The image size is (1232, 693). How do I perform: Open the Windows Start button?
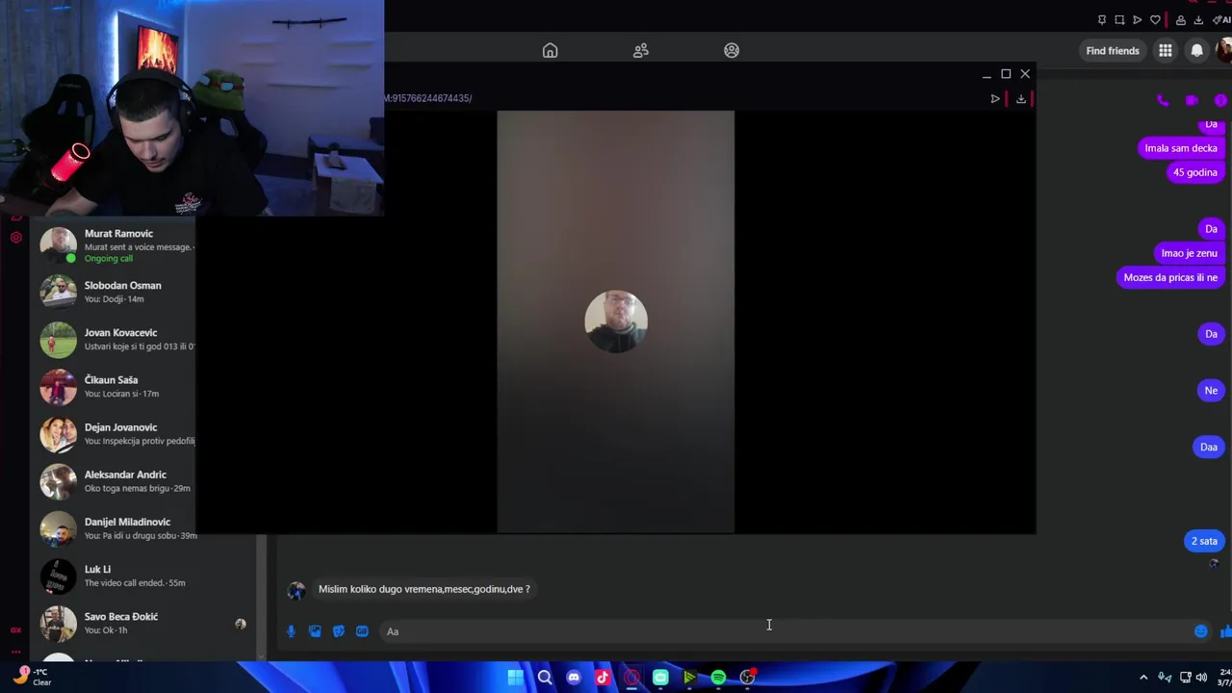[x=516, y=678]
